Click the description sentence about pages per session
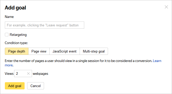The width and height of the screenshot is (172, 94). pos(78,61)
